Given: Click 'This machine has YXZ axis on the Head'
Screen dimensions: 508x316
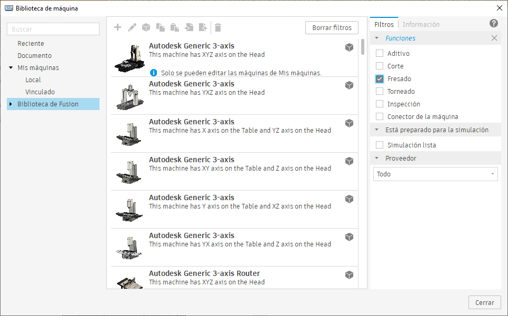Looking at the screenshot, I should [x=207, y=92].
